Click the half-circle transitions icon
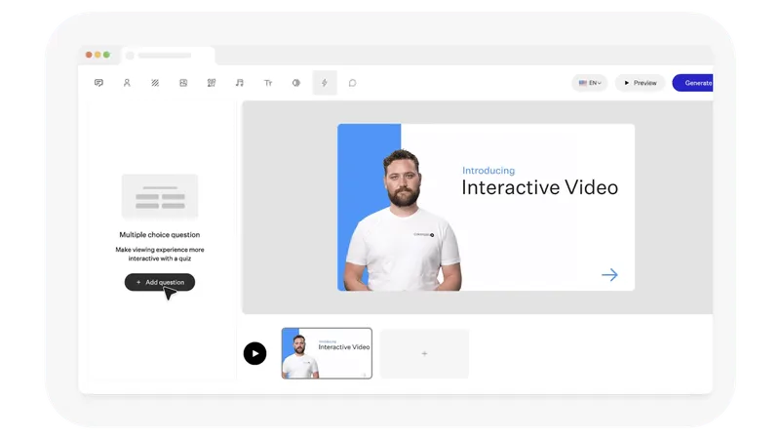 tap(296, 83)
